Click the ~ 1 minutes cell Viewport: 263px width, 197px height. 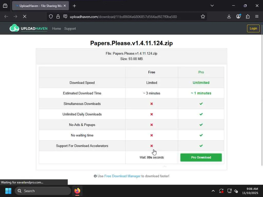(201, 93)
